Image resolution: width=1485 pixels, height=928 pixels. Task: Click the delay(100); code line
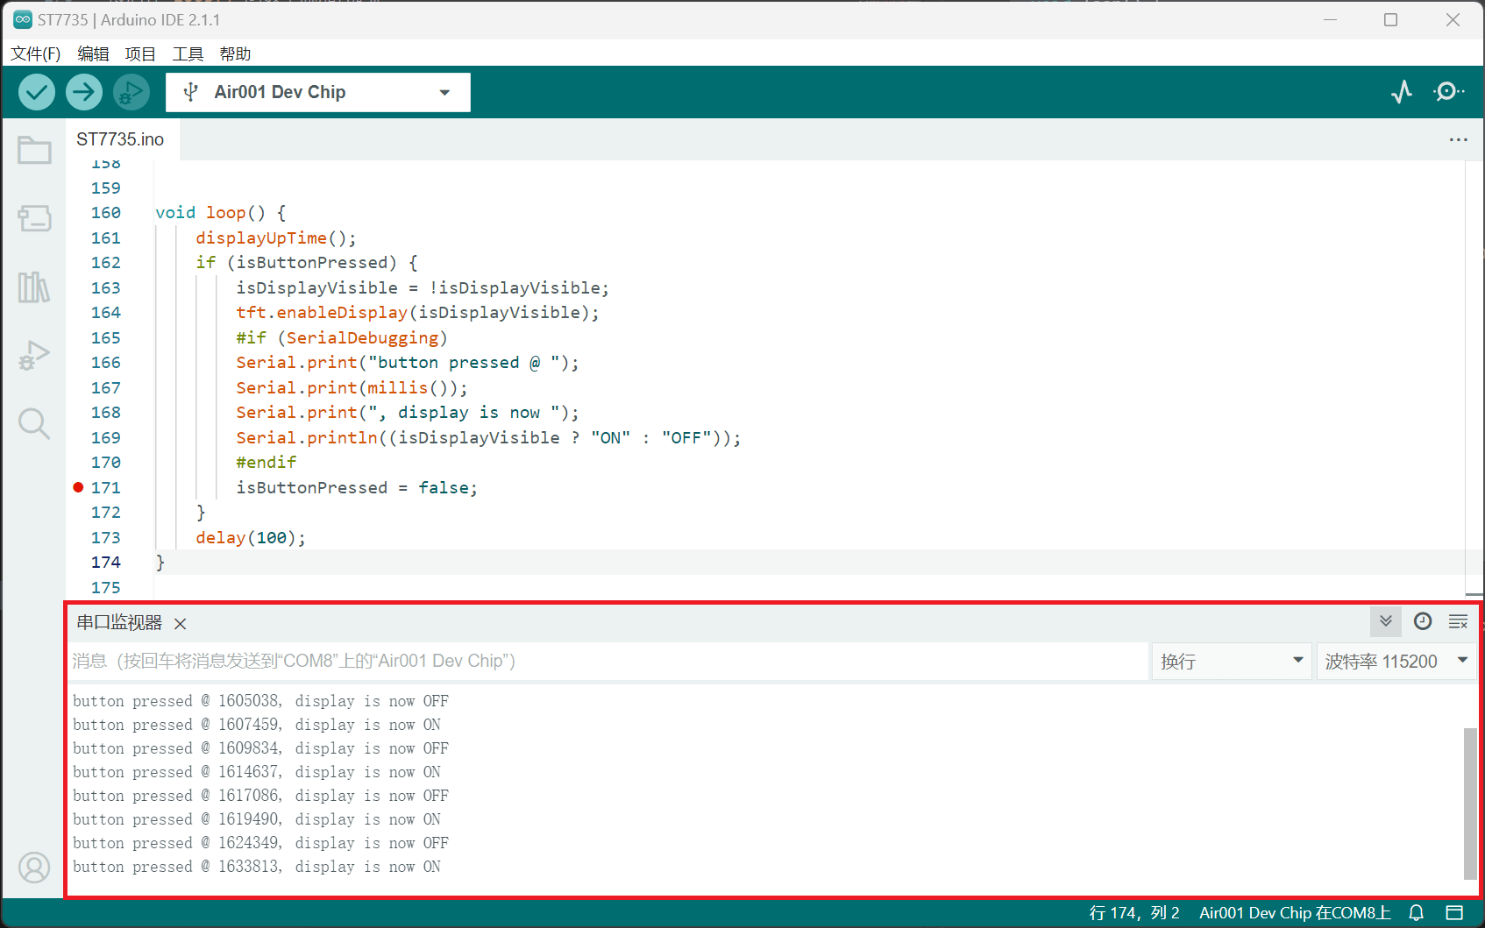(x=251, y=538)
